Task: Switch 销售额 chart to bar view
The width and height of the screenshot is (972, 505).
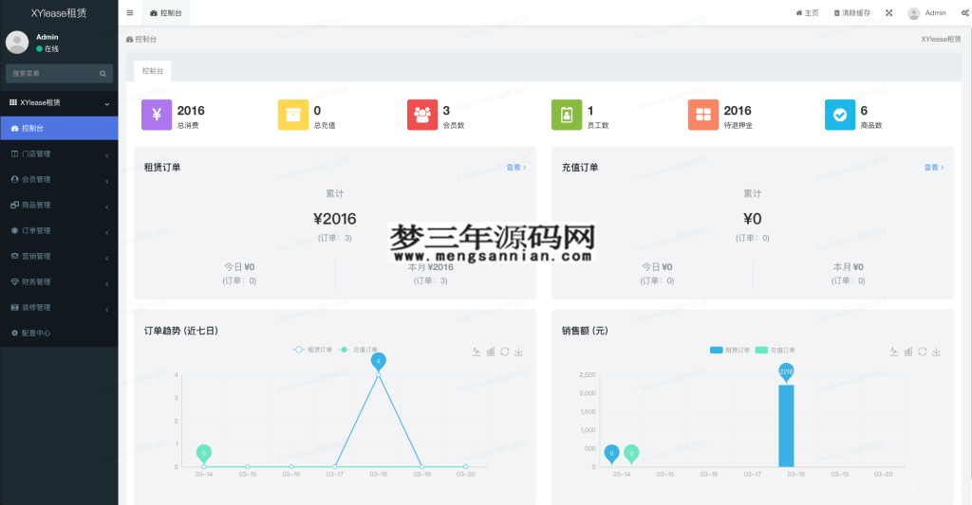Action: pos(908,352)
